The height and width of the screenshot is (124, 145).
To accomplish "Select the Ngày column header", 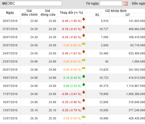I will click(x=10, y=13).
